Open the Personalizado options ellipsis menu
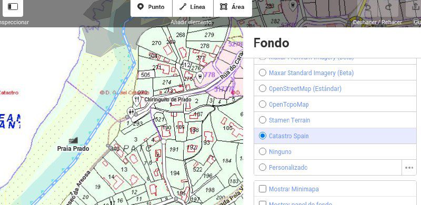 point(409,168)
